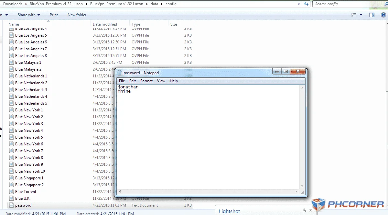388x215 pixels.
Task: Select the Blue Los Angeles 6 file icon
Action: pos(12,42)
